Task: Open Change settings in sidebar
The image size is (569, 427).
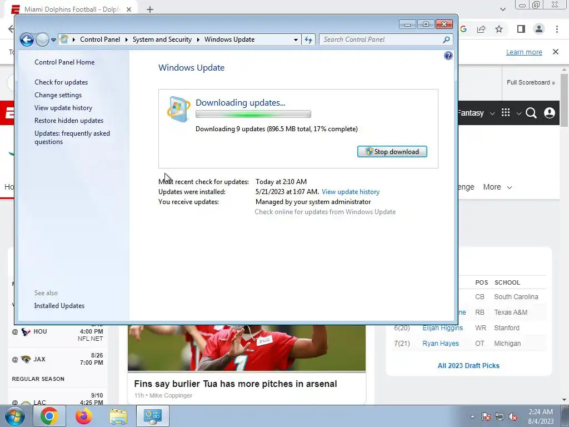Action: (x=58, y=95)
